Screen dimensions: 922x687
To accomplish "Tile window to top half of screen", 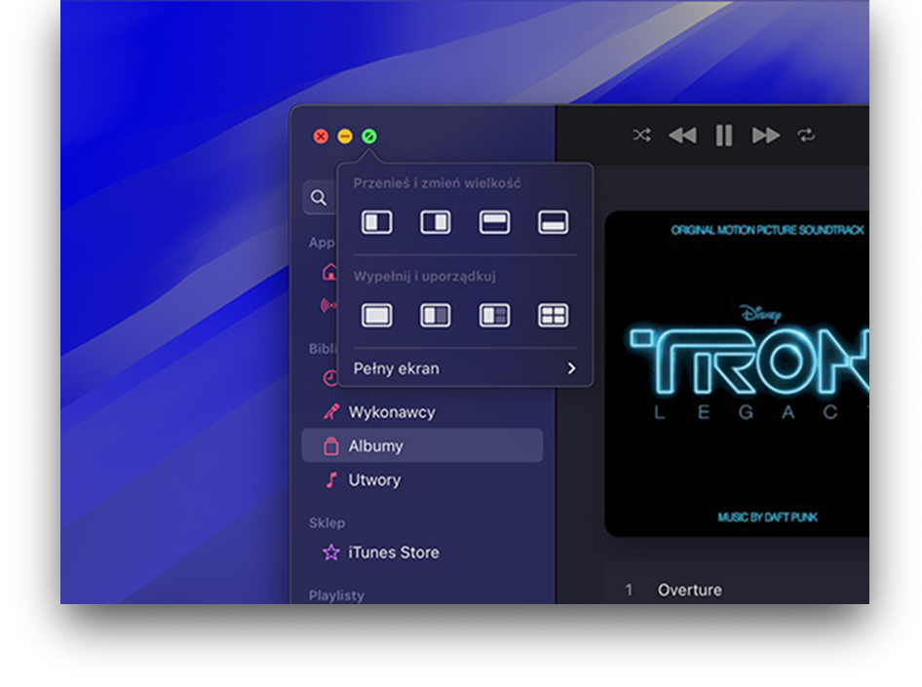I will click(x=494, y=223).
